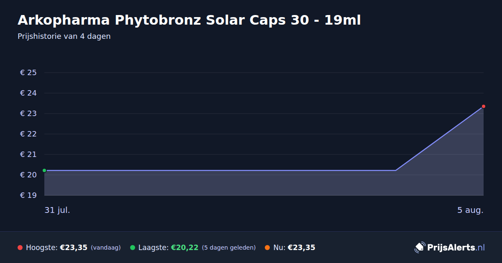Click the 31 jul. date label
Screen dimensions: 502x263
pos(57,210)
